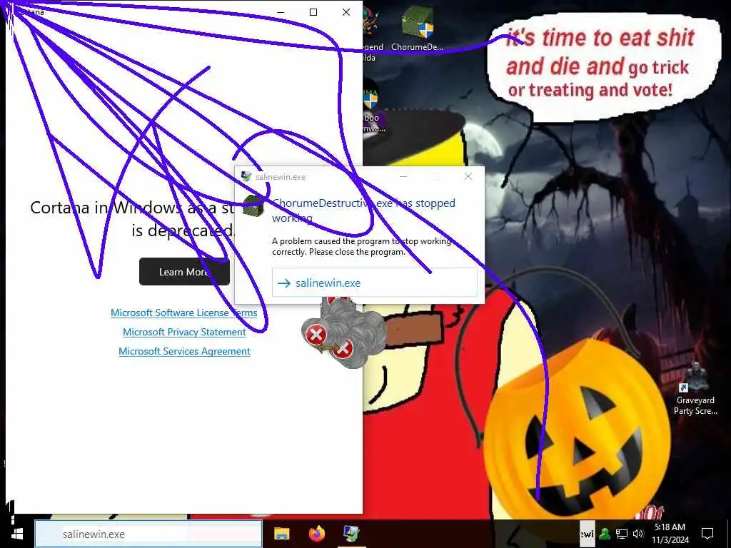731x548 pixels.
Task: Click the volume speaker tray icon
Action: (638, 534)
